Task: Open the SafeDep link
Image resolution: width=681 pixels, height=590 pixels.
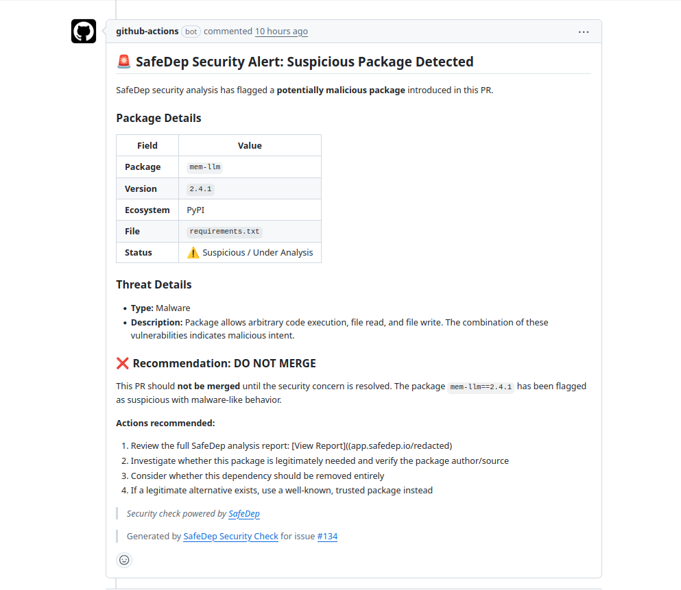Action: (x=244, y=513)
